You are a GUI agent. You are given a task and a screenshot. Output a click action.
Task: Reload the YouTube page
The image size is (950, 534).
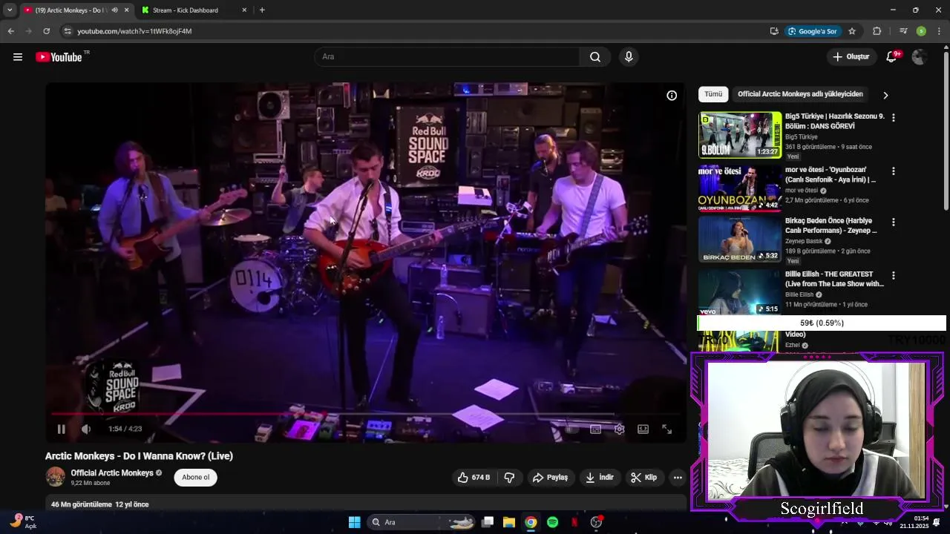pyautogui.click(x=46, y=31)
